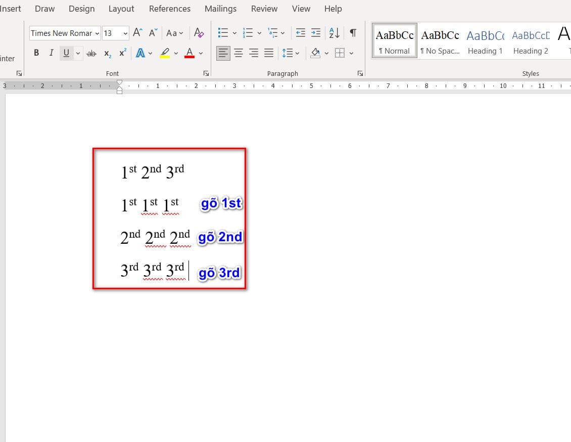Click the Sort A-Z icon

pyautogui.click(x=334, y=33)
